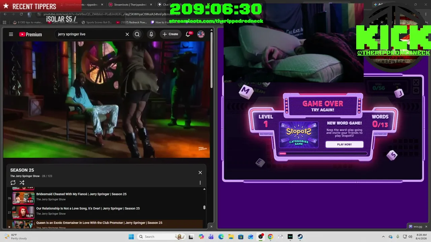Open Microsoft Store from the taskbar
Image resolution: width=431 pixels, height=242 pixels.
pyautogui.click(x=241, y=237)
